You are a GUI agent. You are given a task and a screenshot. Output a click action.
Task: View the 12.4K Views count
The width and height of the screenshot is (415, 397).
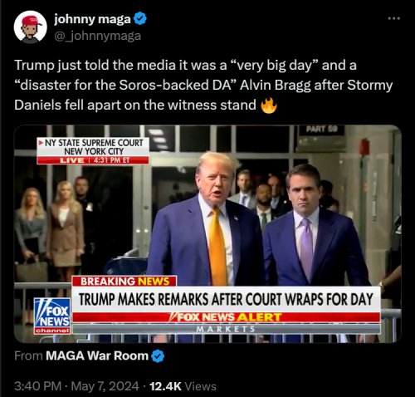click(x=183, y=386)
